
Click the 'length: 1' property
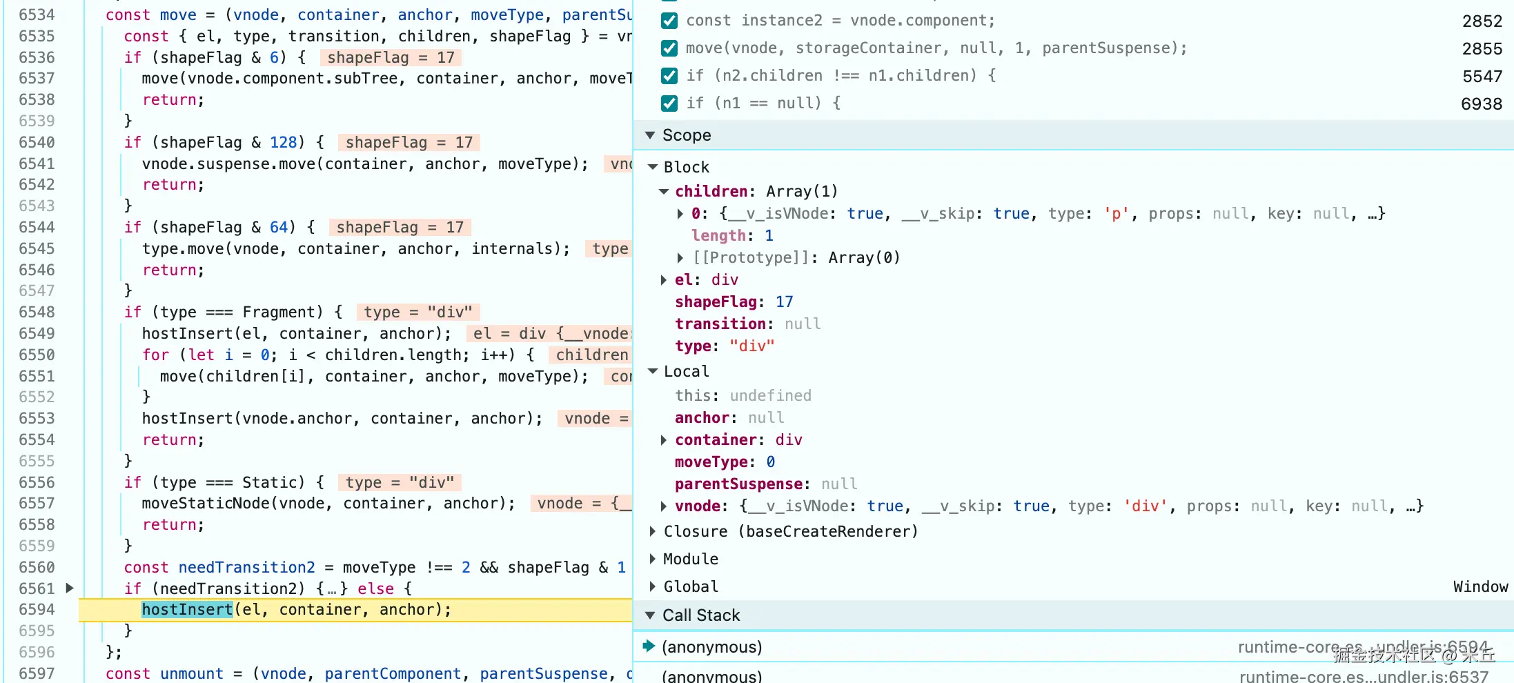(x=732, y=236)
